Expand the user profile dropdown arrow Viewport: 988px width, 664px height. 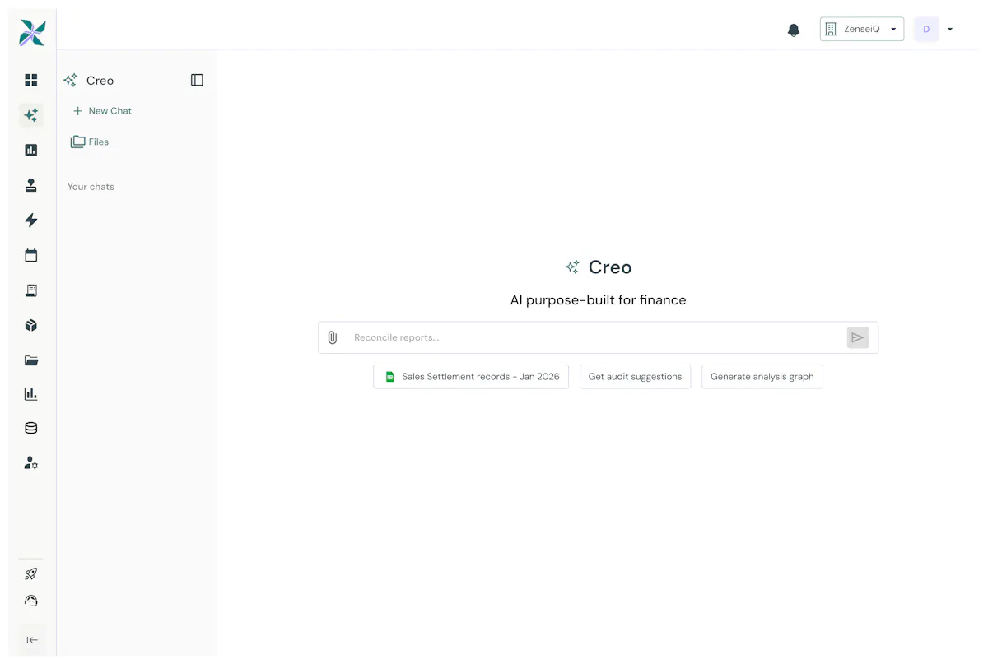pos(950,30)
